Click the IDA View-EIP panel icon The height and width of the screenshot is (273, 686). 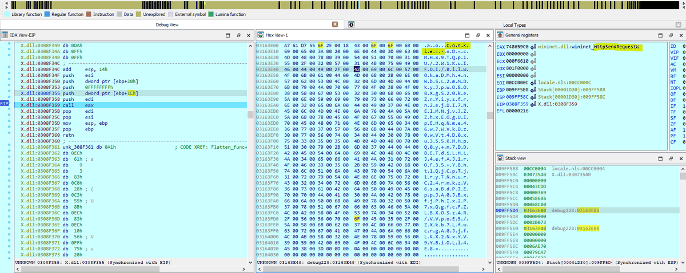click(x=5, y=35)
